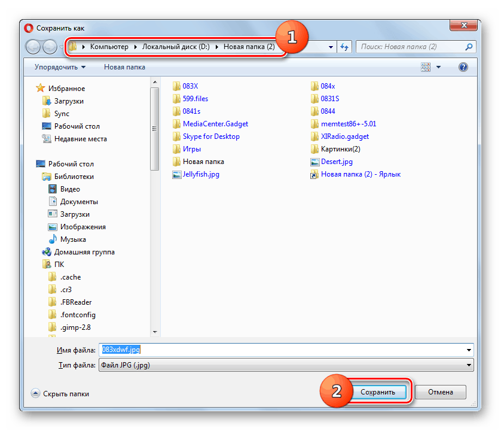Open the view options dropdown arrow
The width and height of the screenshot is (501, 431).
click(439, 67)
